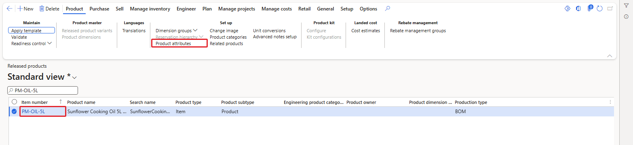Click the New plus icon
The width and height of the screenshot is (633, 145).
[x=20, y=9]
